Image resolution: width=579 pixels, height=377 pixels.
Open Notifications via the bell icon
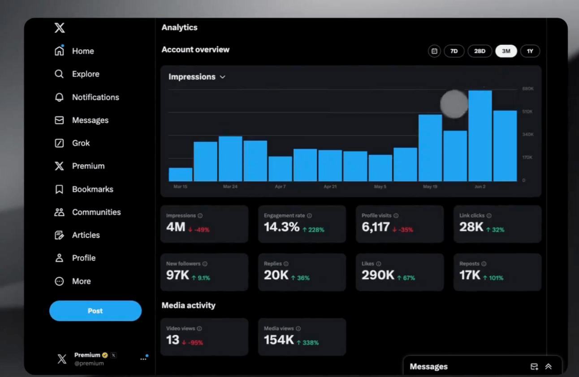[59, 97]
